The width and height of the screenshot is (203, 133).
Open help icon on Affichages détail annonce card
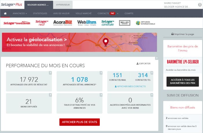pos(101,73)
